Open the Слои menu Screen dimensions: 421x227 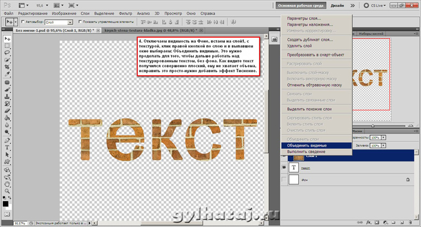85,13
